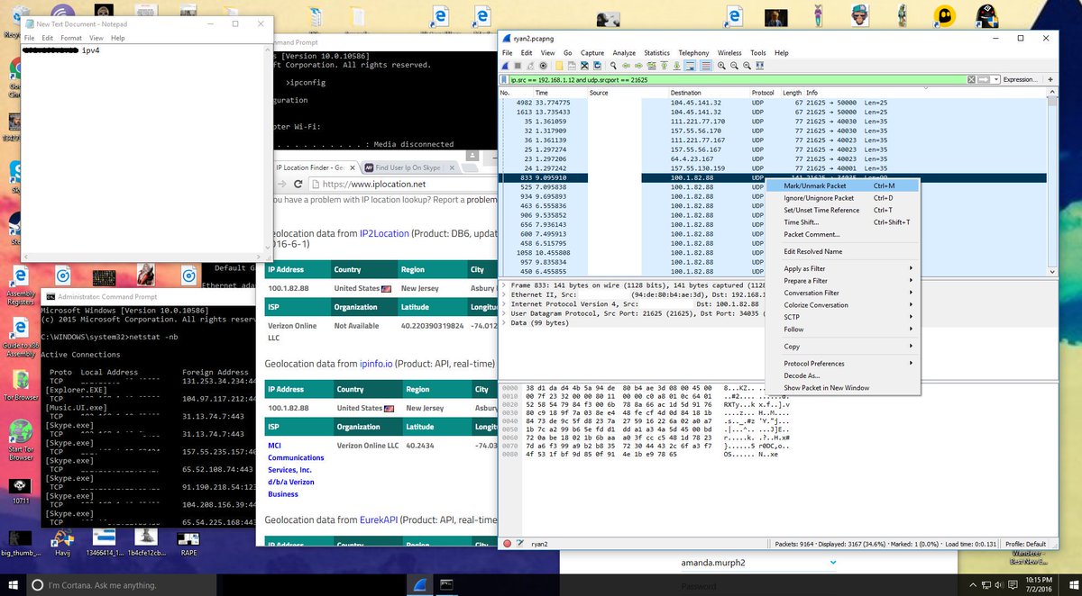1082x596 pixels.
Task: Click the Expression... button
Action: pyautogui.click(x=1020, y=79)
